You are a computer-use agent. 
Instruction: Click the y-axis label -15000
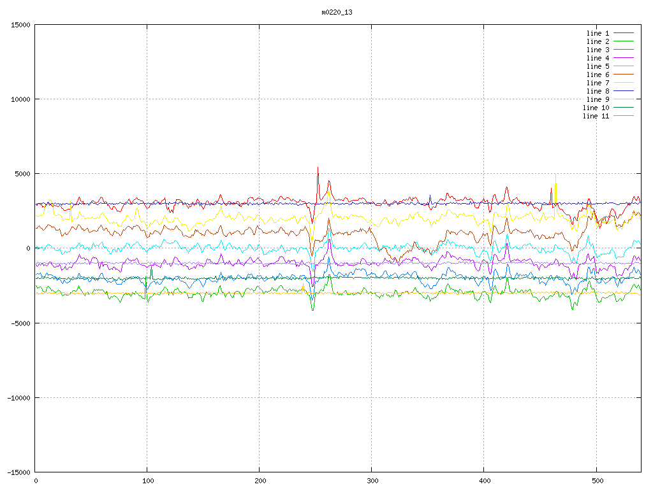[x=18, y=472]
